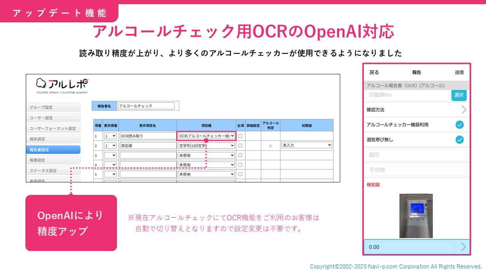
Task: Click the その他 input field
Action: [x=417, y=169]
